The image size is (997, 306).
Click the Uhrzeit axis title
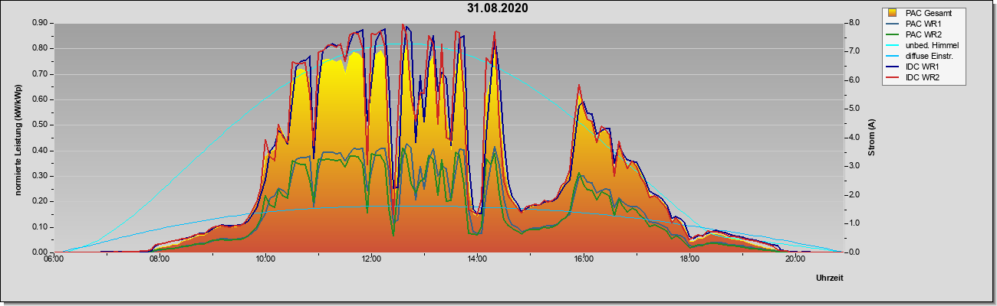tap(830, 278)
